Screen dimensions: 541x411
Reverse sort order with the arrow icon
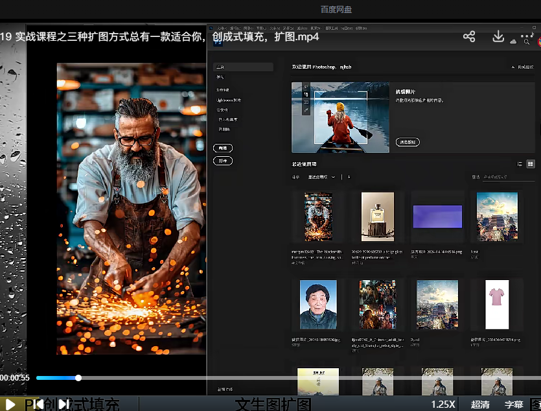coord(349,177)
